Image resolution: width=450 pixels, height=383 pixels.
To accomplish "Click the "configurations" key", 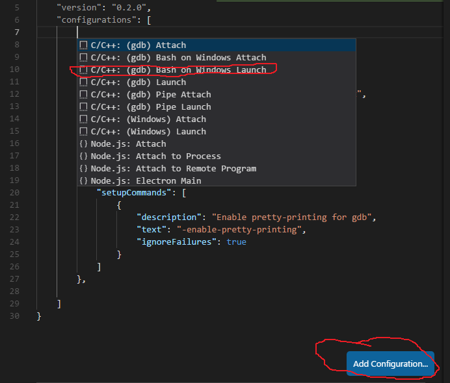I will (x=96, y=20).
